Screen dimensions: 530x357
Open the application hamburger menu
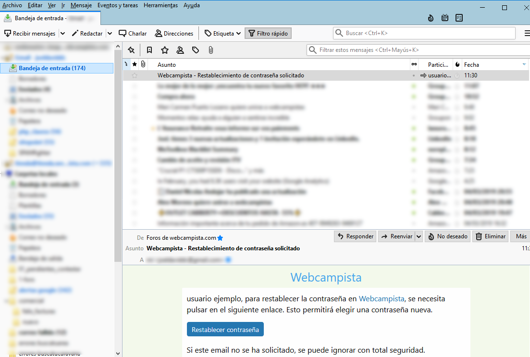(527, 33)
